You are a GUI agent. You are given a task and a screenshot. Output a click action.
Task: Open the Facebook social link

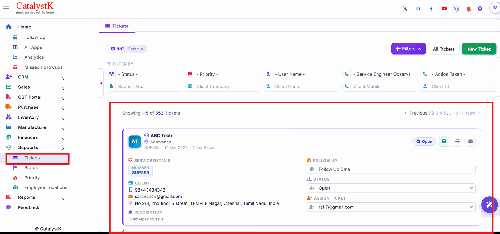(431, 8)
